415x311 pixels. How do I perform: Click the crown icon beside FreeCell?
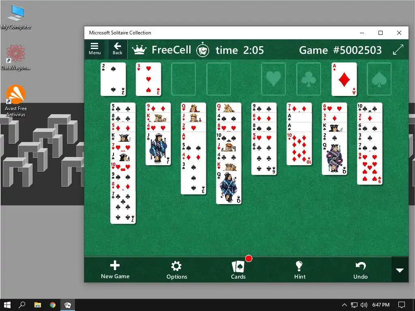click(x=139, y=50)
